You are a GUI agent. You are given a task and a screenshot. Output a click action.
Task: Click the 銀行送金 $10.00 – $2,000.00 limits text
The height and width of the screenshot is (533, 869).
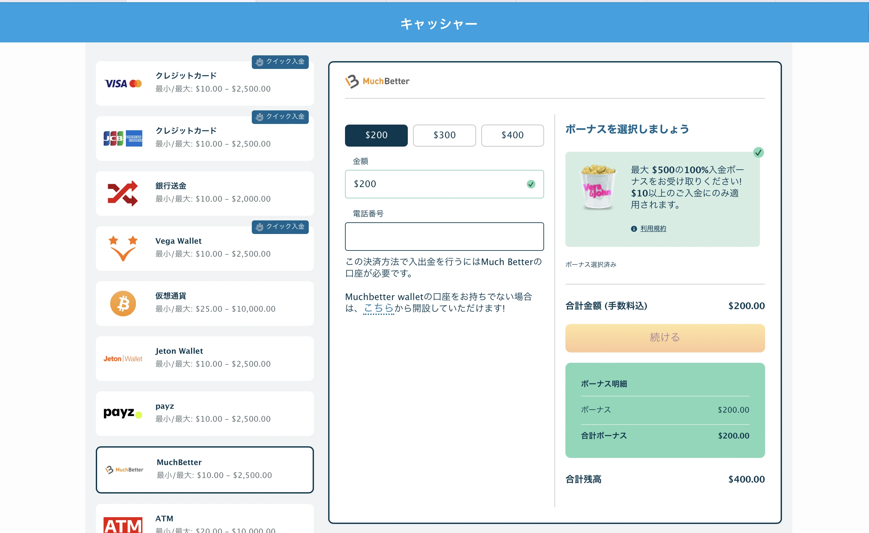pos(213,199)
